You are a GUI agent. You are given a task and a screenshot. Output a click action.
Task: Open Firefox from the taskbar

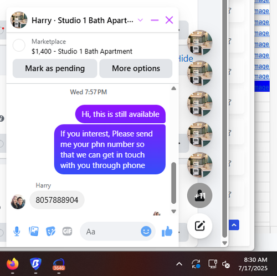[13, 264]
